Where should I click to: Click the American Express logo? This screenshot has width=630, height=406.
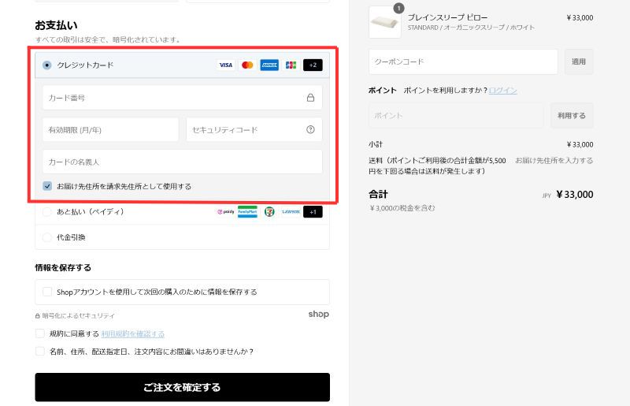(269, 65)
